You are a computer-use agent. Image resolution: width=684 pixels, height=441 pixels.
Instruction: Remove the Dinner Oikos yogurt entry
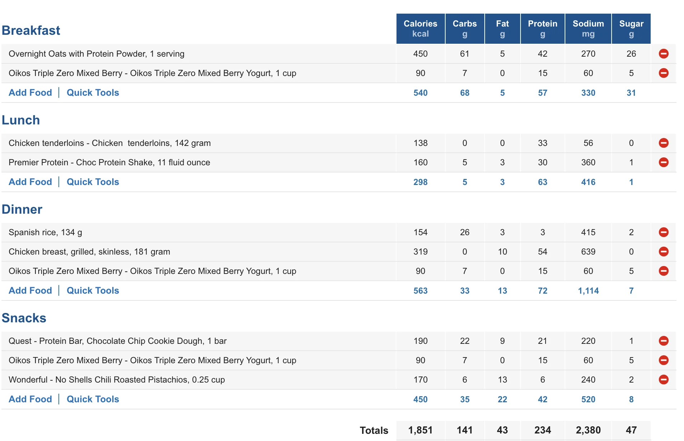pyautogui.click(x=664, y=271)
